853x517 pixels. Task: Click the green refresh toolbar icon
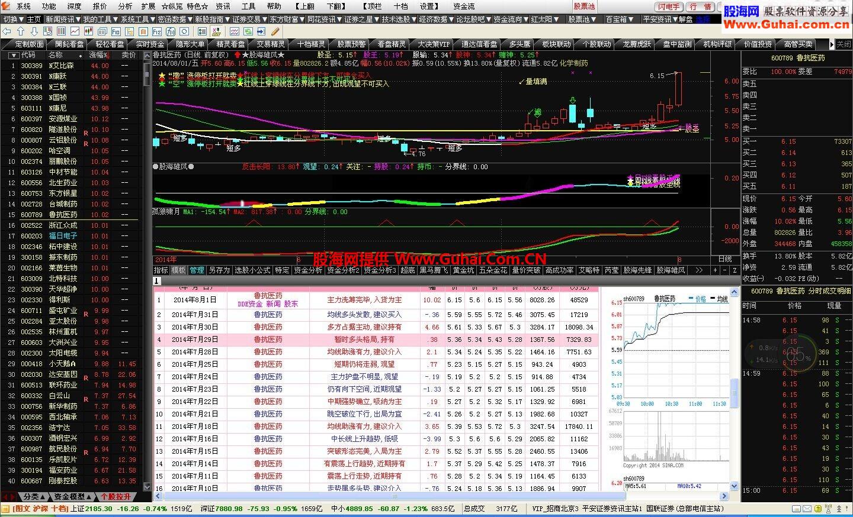(248, 31)
